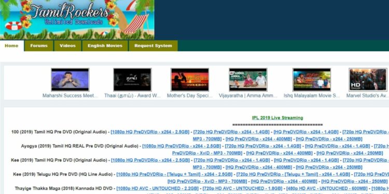Open Kee Tamil MP3 - 700MB link

207,168
